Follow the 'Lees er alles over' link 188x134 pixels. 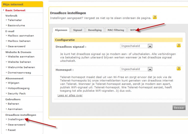coord(70,95)
